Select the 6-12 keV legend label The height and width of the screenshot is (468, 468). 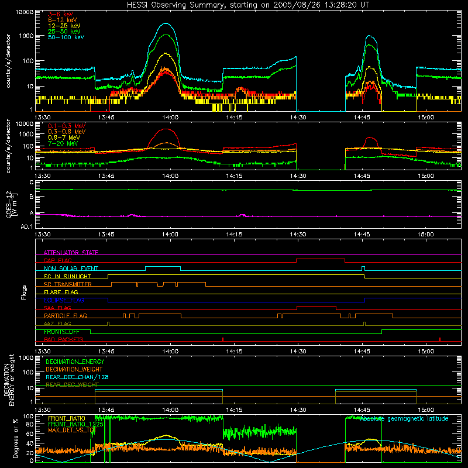coord(62,20)
